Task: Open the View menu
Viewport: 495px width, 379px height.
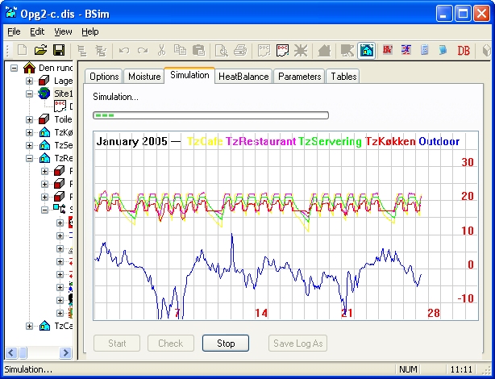Action: coord(63,31)
